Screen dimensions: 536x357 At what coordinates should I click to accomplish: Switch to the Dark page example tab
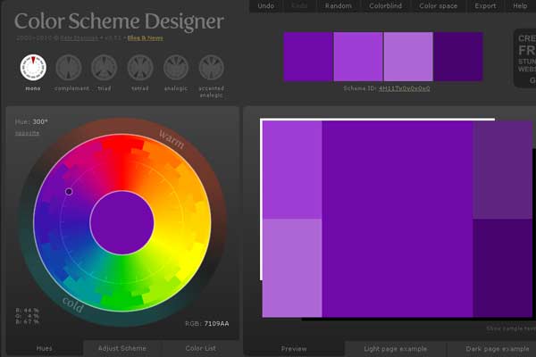point(498,349)
